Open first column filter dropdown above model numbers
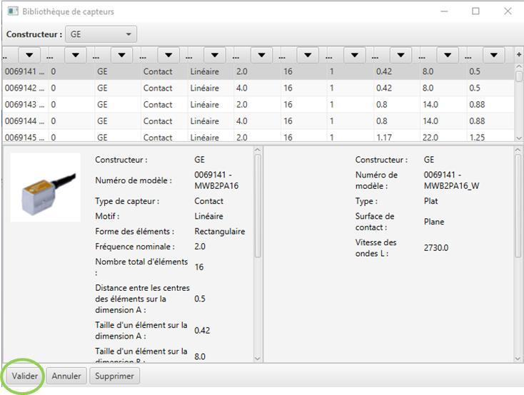524x395 pixels. [29, 55]
